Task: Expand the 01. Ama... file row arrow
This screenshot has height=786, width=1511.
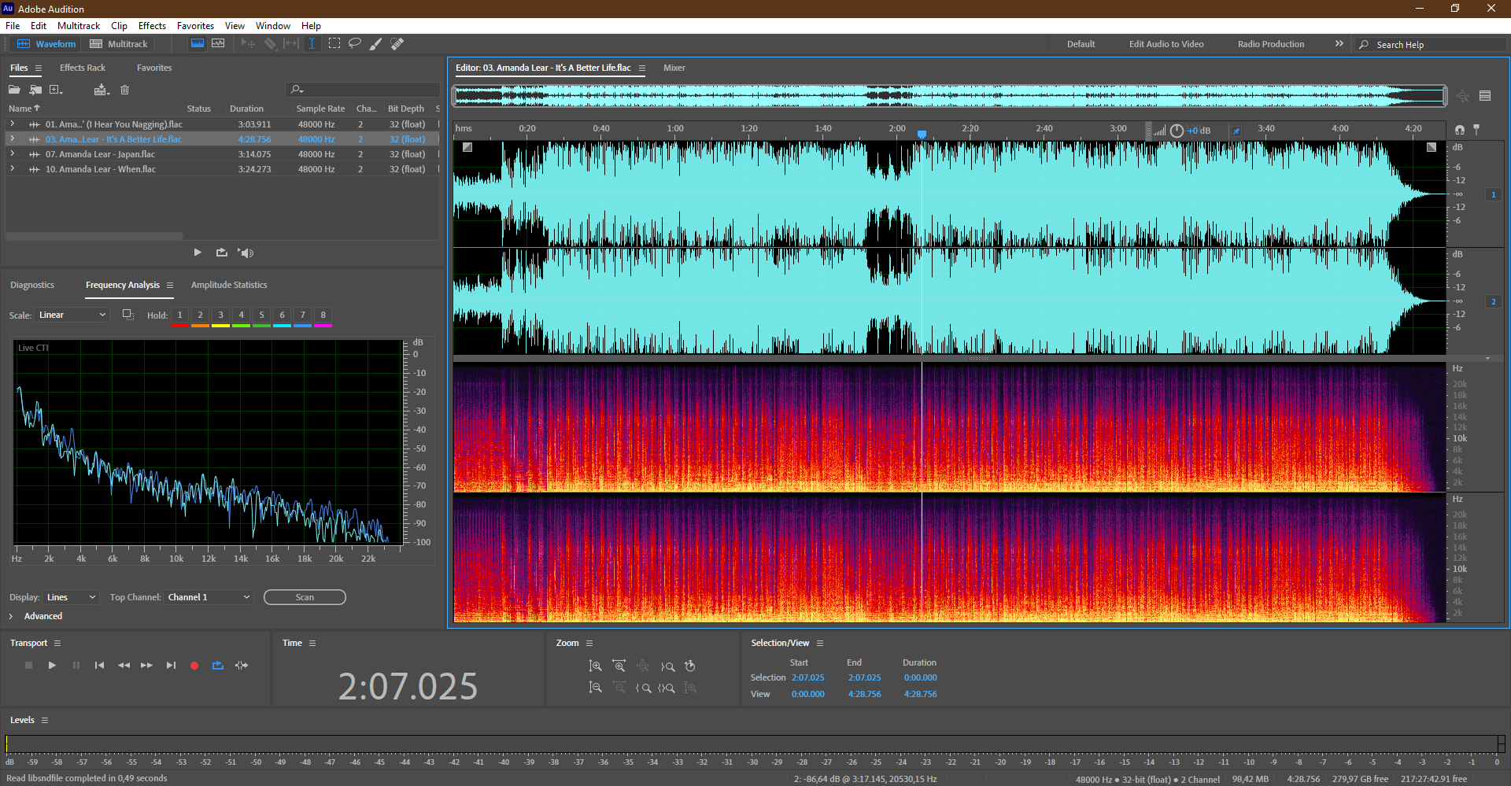Action: [x=12, y=124]
